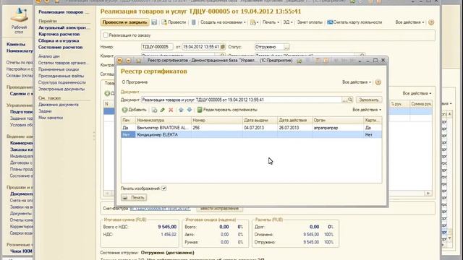This screenshot has height=260, width=463.
Task: Open help icon in main document toolbar
Action: pyautogui.click(x=431, y=22)
